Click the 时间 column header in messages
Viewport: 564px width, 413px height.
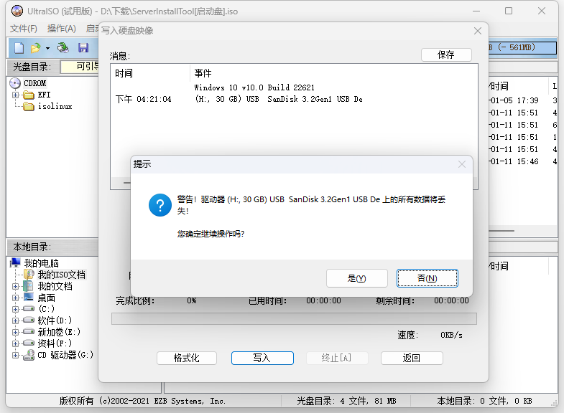pyautogui.click(x=124, y=74)
